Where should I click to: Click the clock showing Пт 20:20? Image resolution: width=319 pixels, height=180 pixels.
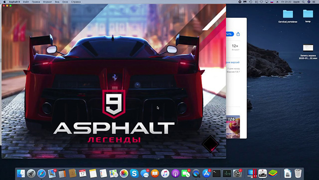click(x=286, y=2)
